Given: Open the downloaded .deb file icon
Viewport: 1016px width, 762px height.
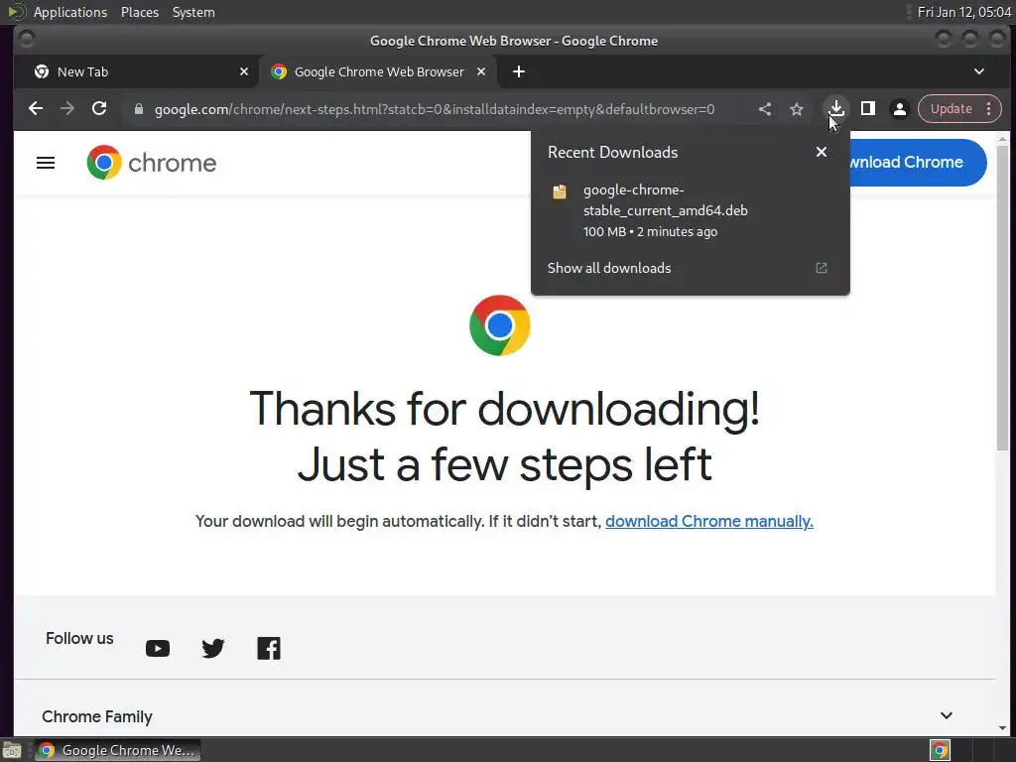Looking at the screenshot, I should coord(560,191).
